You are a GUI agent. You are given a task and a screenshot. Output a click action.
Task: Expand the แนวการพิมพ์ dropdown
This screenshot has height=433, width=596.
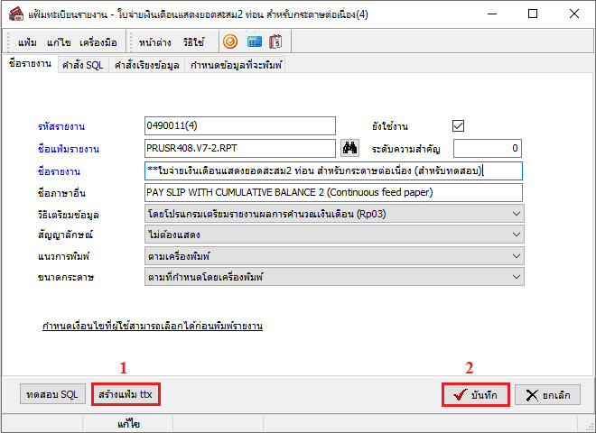516,255
